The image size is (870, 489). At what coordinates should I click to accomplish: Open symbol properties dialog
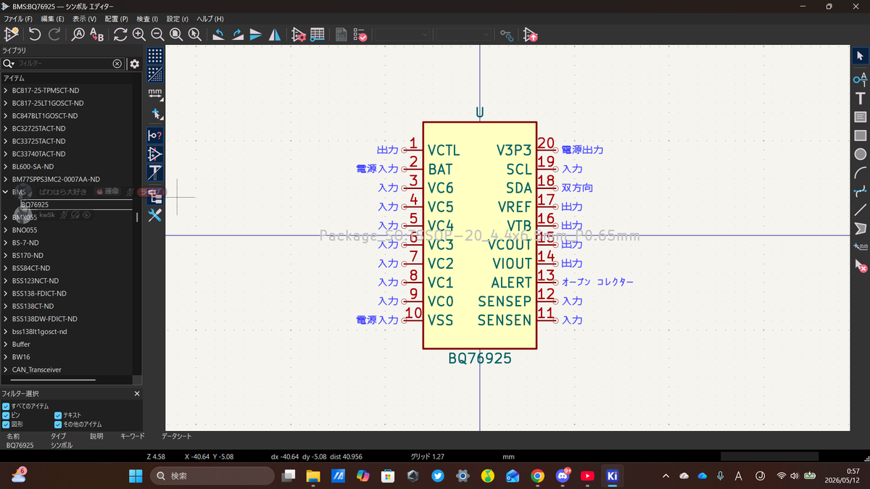pos(298,34)
